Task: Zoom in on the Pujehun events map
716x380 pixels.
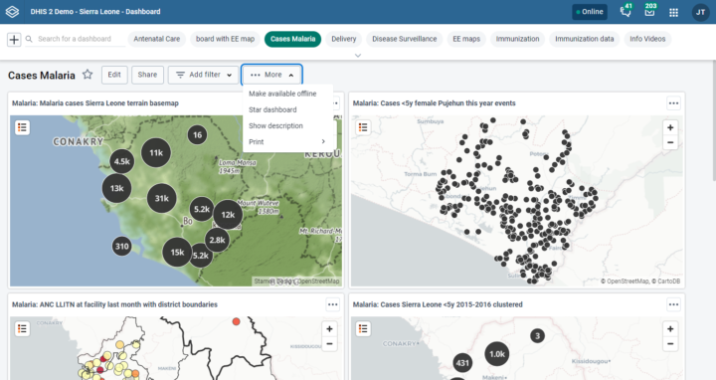Action: pos(670,127)
